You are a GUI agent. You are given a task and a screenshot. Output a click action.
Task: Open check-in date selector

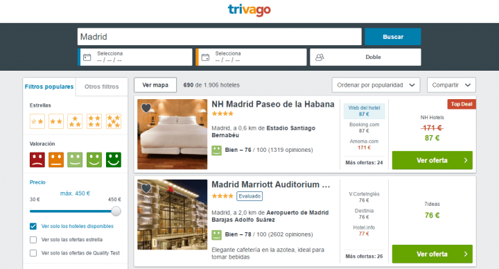point(135,58)
